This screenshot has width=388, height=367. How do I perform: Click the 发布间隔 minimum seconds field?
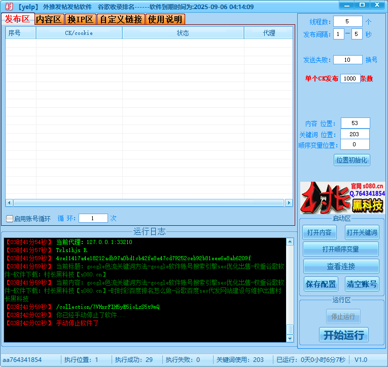[x=338, y=34]
